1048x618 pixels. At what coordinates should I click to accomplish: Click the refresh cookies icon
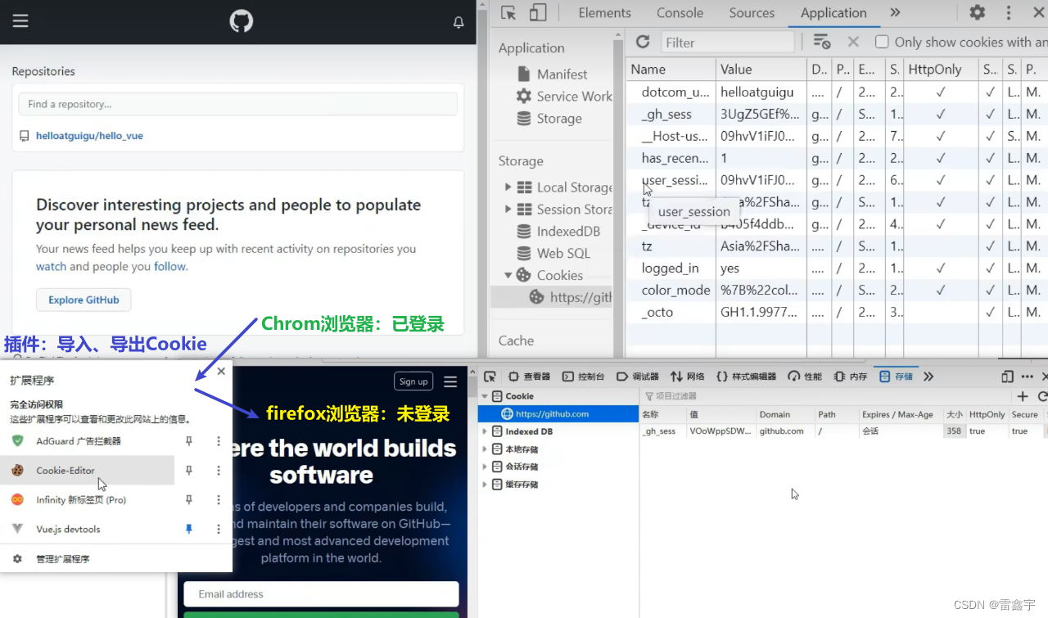(x=643, y=42)
